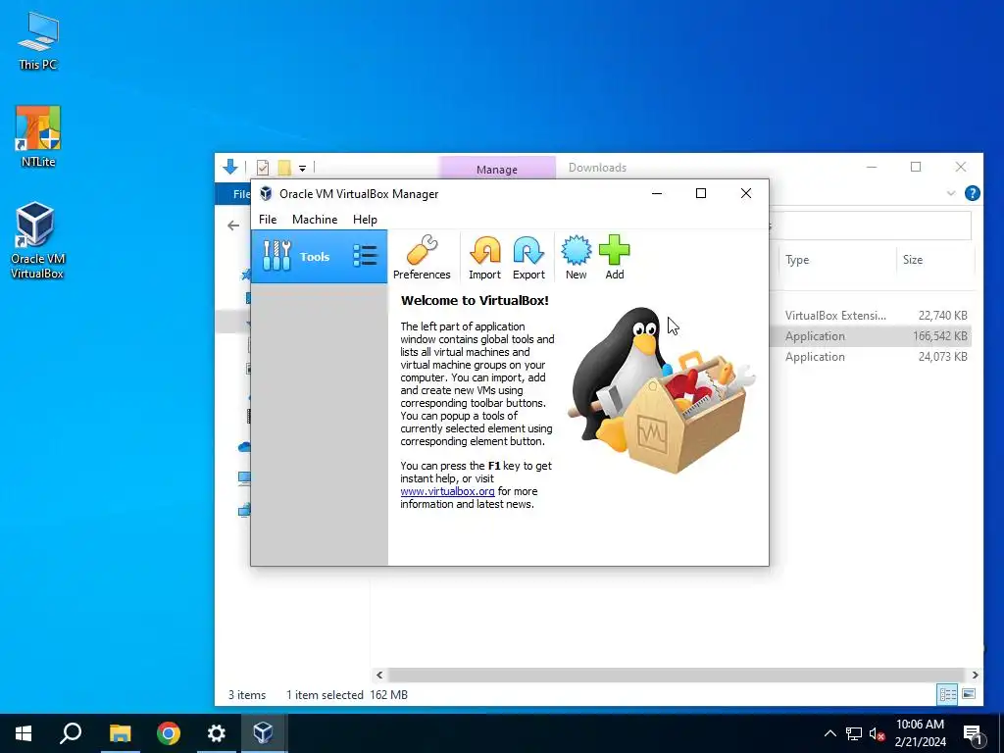This screenshot has height=753, width=1004.
Task: Maximize the VirtualBox Manager window
Action: [x=700, y=193]
